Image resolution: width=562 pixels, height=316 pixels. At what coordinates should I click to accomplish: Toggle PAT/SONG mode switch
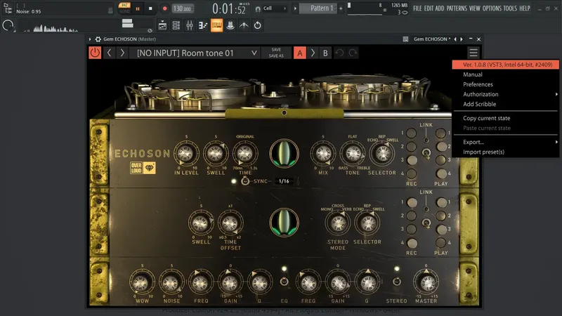point(124,8)
